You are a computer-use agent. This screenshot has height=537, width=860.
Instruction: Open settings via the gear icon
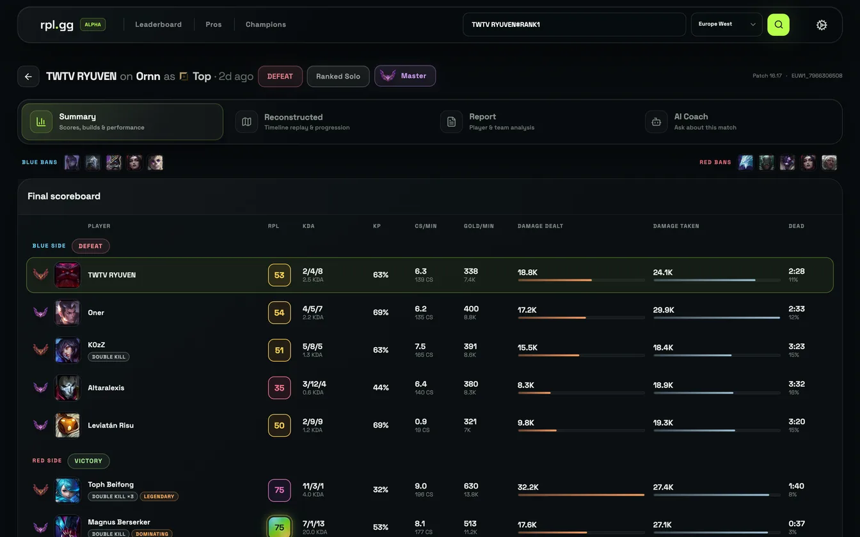point(822,25)
